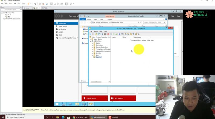
Task: Click the red X Delete icon
Action: click(108, 34)
